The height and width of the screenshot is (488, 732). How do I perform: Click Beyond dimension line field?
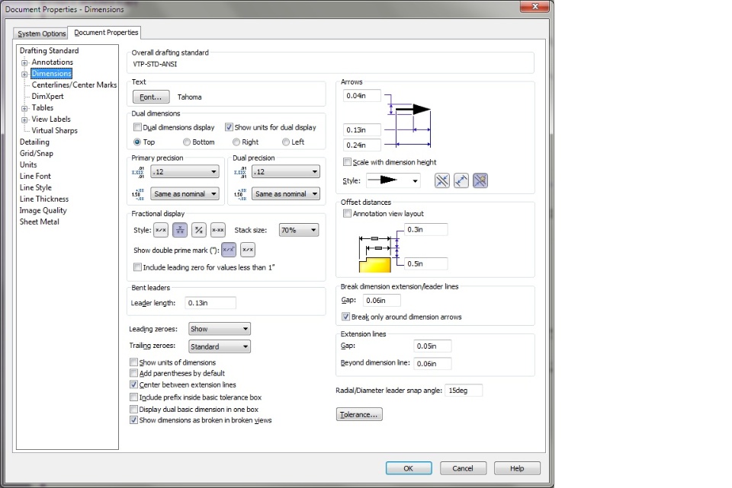[432, 364]
